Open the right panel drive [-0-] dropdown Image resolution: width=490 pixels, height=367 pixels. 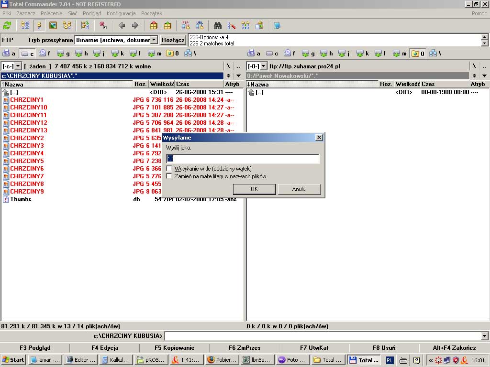tap(263, 66)
